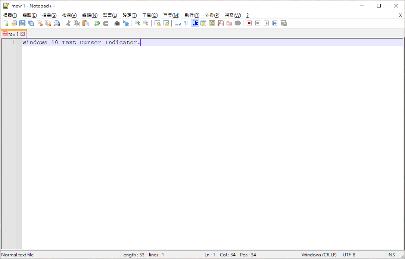Screen dimensions: 405x259
Task: Zoom in with the magnifier plus icon
Action: 137,23
